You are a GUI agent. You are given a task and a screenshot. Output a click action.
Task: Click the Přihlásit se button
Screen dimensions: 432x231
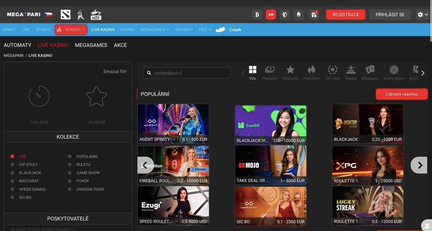point(390,15)
